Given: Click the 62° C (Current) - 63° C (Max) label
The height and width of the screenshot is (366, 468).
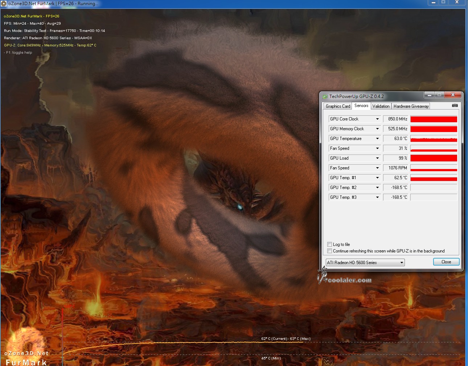Looking at the screenshot, I should (286, 339).
